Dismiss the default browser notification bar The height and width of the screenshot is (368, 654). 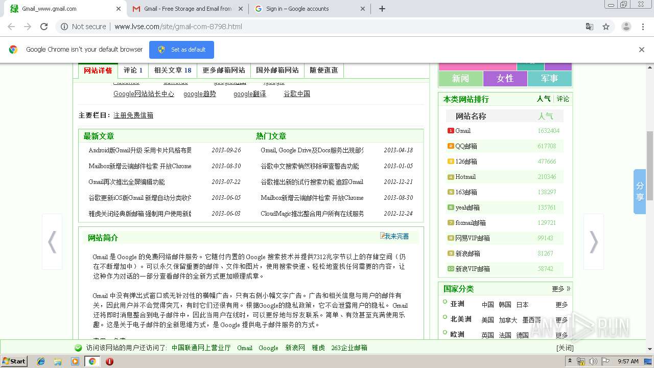point(641,50)
